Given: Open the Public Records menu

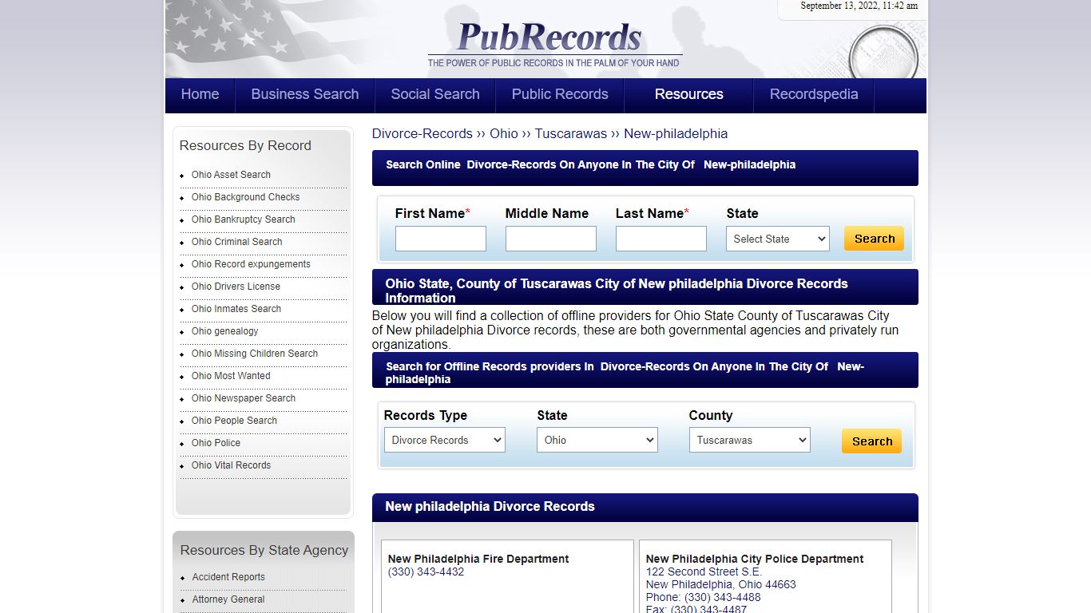Looking at the screenshot, I should (x=560, y=94).
